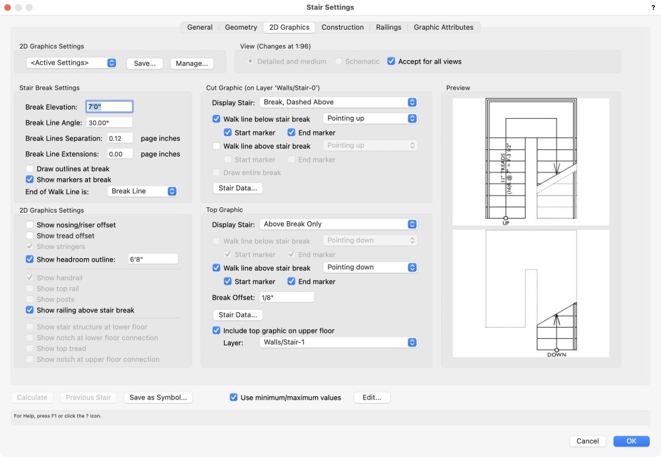
Task: Click Stair Data in the Top Graphic section
Action: click(x=237, y=314)
